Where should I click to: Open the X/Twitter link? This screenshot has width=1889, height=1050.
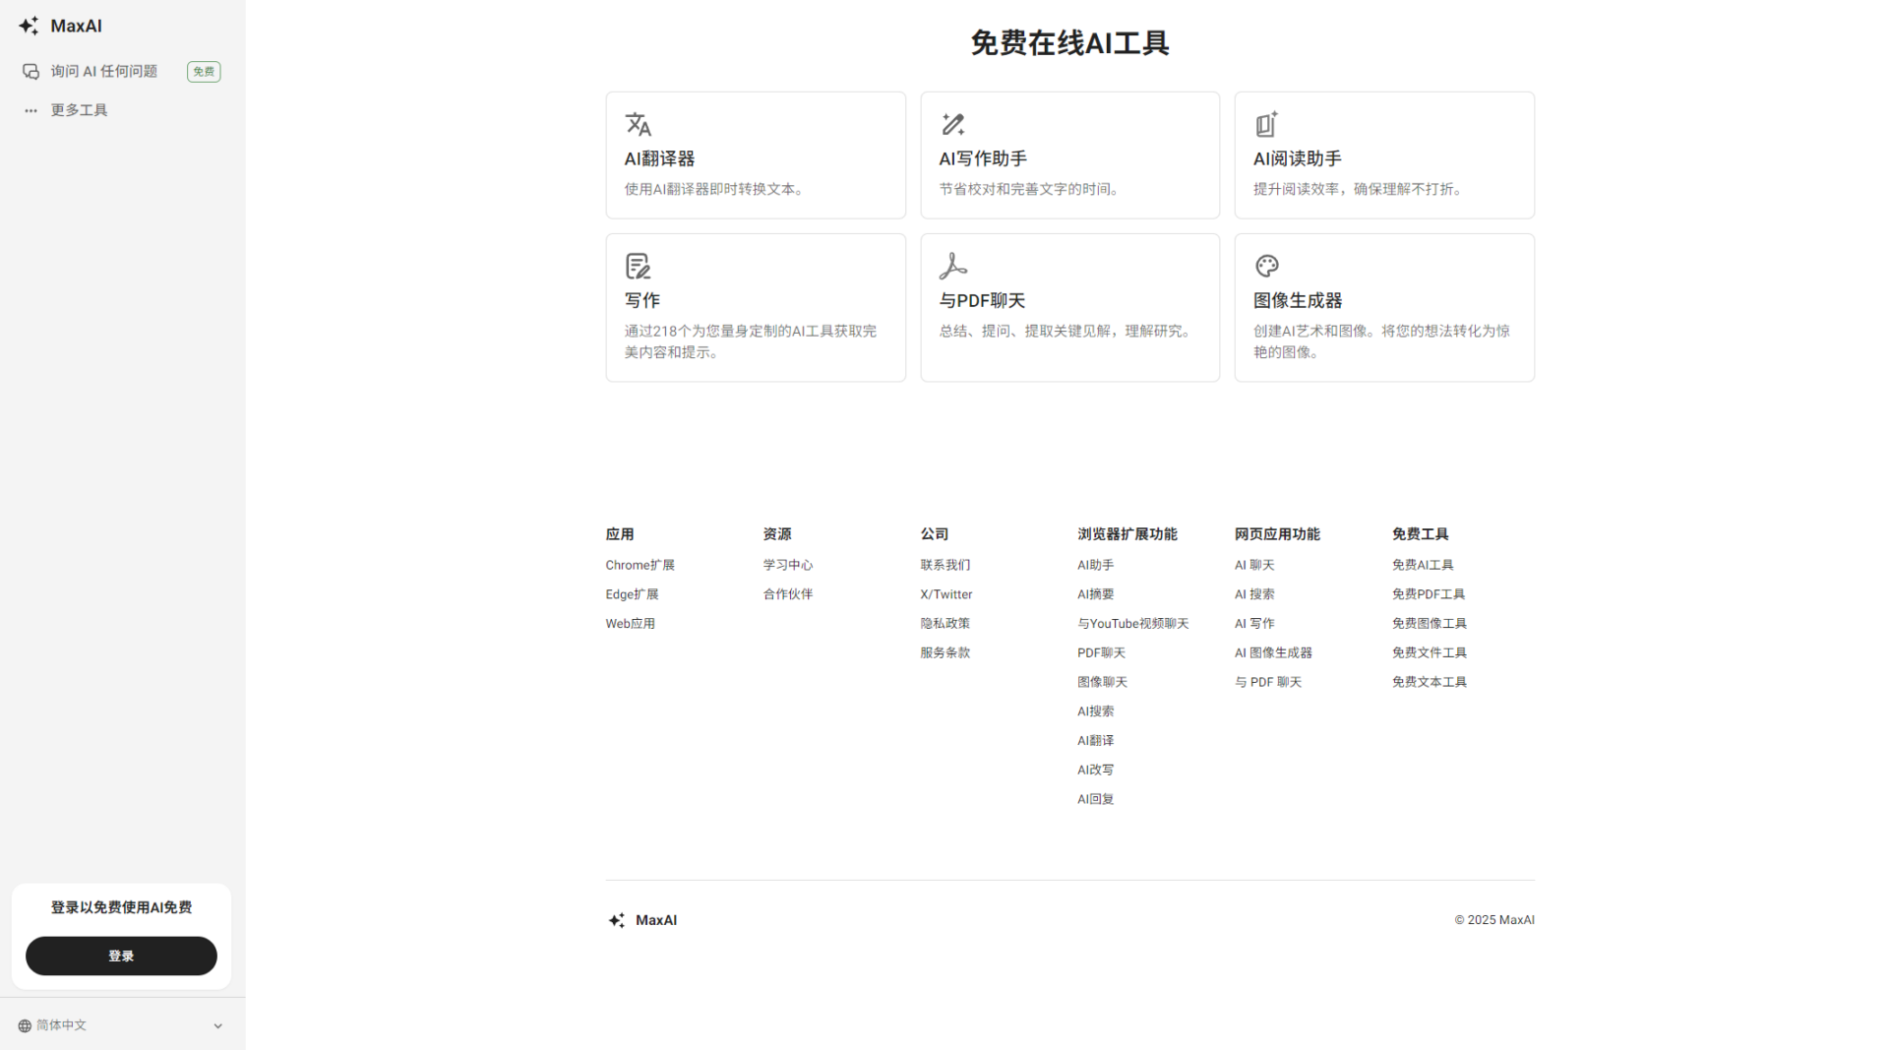tap(945, 593)
